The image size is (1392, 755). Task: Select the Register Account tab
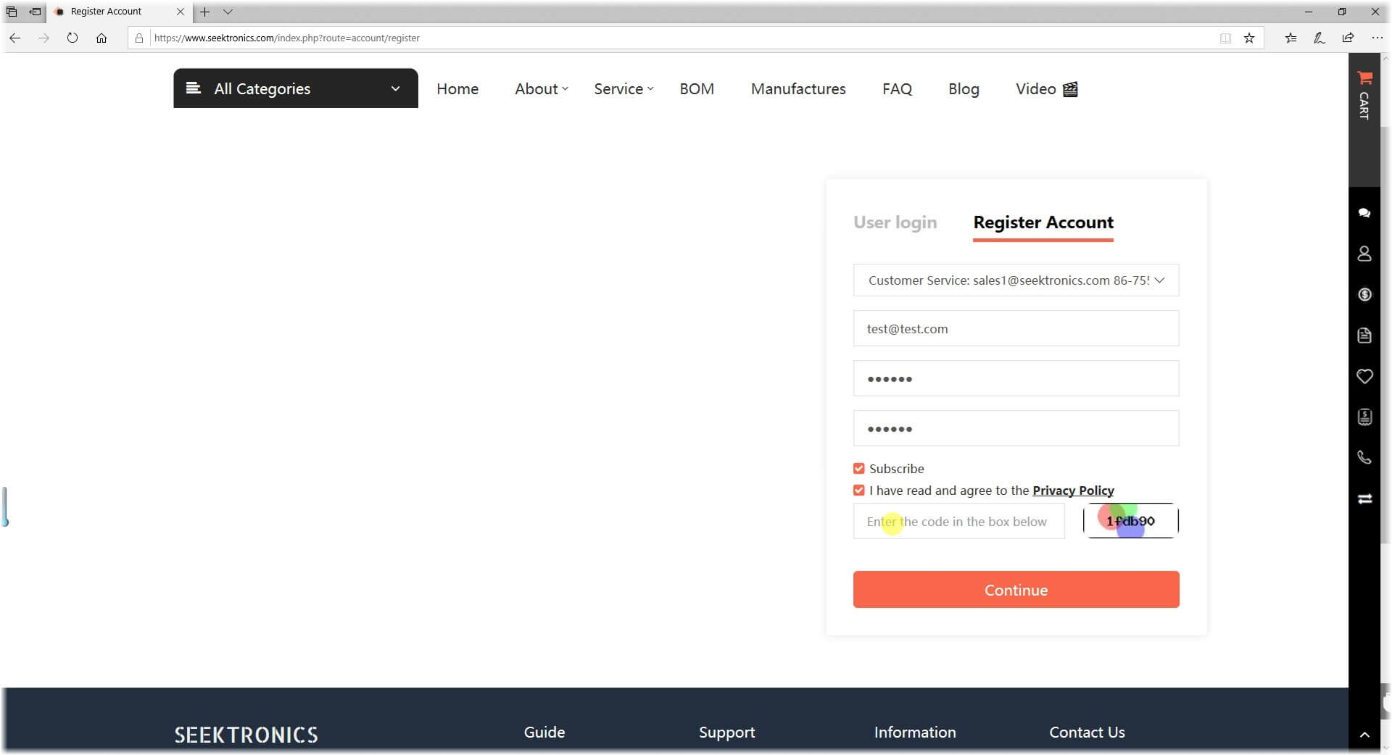coord(1043,223)
